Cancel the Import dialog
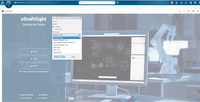Image resolution: width=200 pixels, height=102 pixels. click(73, 57)
